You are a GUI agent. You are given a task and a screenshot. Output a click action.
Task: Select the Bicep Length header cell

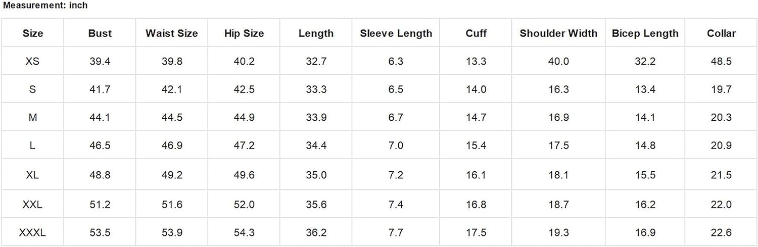(x=645, y=33)
